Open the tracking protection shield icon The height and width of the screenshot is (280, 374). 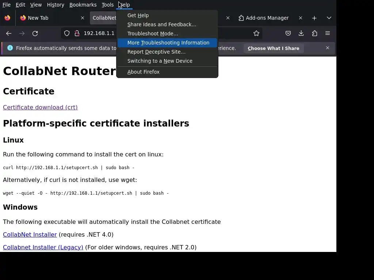coord(67,33)
